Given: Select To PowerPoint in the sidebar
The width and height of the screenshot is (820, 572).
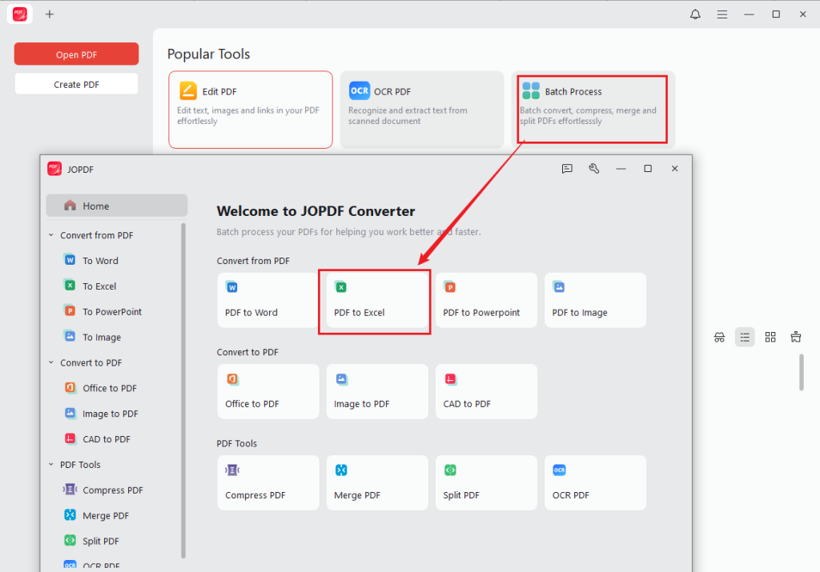Looking at the screenshot, I should pyautogui.click(x=114, y=311).
